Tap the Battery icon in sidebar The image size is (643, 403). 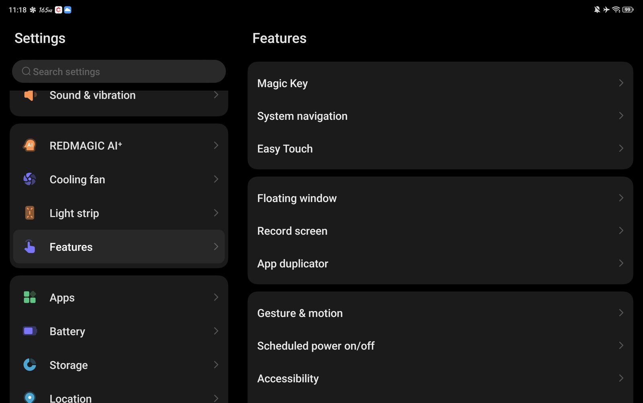coord(30,331)
